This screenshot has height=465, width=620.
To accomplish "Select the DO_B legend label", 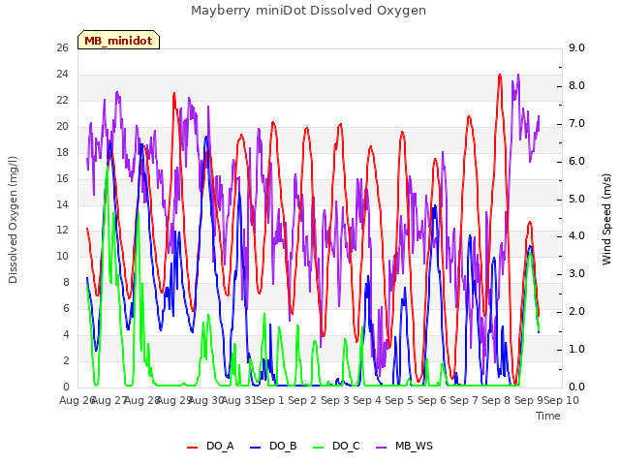I will coord(283,446).
